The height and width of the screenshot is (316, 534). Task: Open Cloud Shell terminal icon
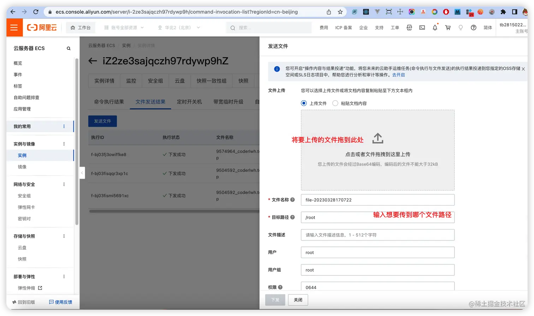(x=422, y=28)
